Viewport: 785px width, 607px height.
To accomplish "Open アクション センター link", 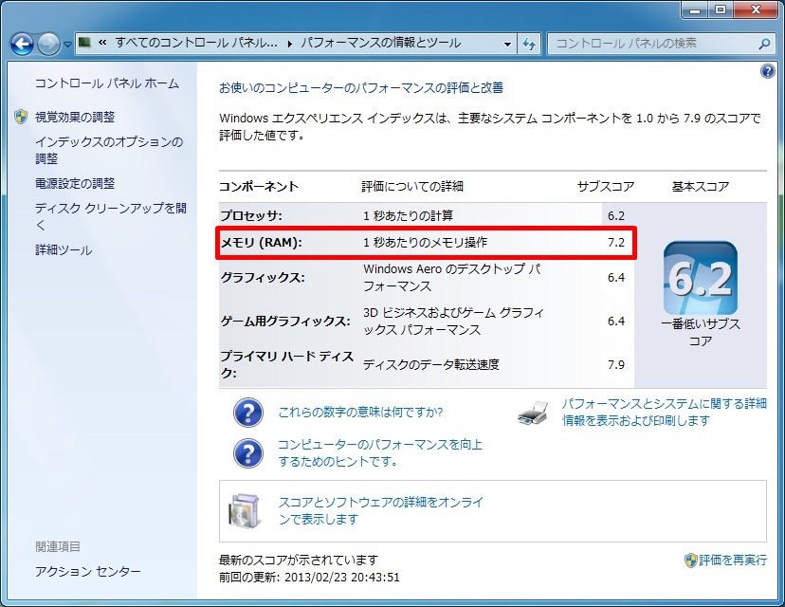I will 88,572.
